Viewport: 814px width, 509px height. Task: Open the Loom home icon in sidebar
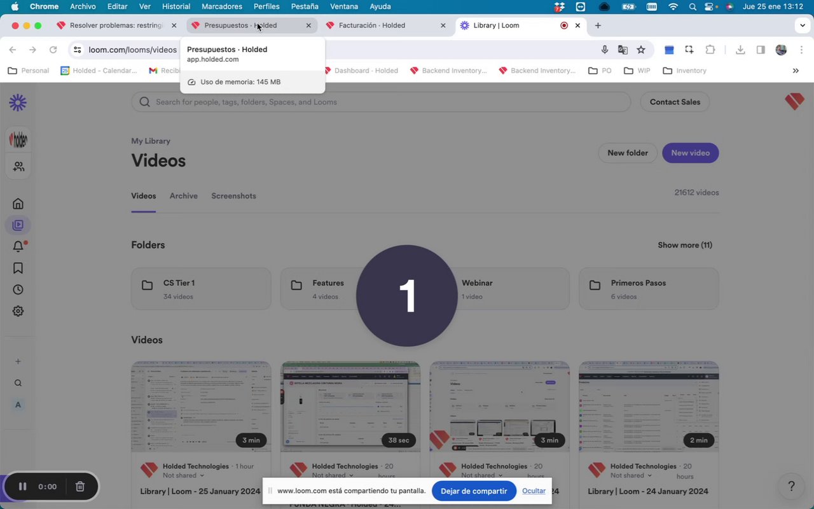[18, 204]
